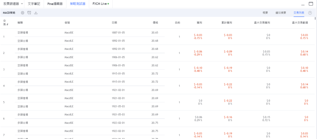
Task: Click the MACD策略 strategy name
Action: pyautogui.click(x=9, y=13)
